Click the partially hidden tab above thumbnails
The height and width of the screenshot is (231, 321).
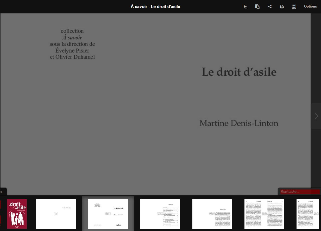click(x=3, y=192)
